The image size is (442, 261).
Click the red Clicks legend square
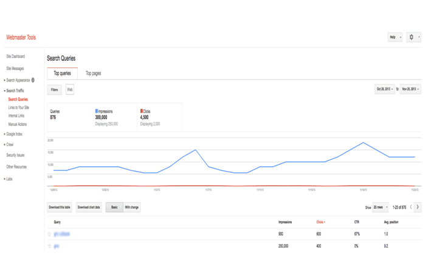click(x=142, y=111)
